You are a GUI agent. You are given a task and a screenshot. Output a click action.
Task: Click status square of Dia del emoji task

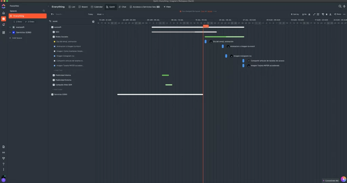[55, 42]
